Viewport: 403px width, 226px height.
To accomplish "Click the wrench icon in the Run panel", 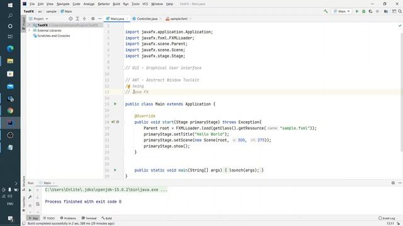I will pos(30,197).
